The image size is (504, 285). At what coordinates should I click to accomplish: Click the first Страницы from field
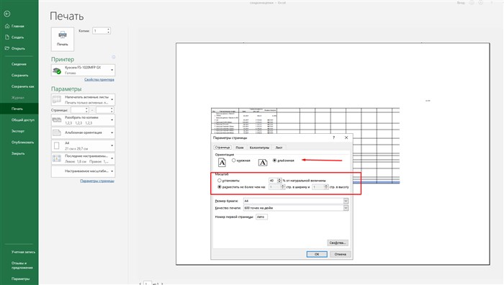(x=78, y=110)
